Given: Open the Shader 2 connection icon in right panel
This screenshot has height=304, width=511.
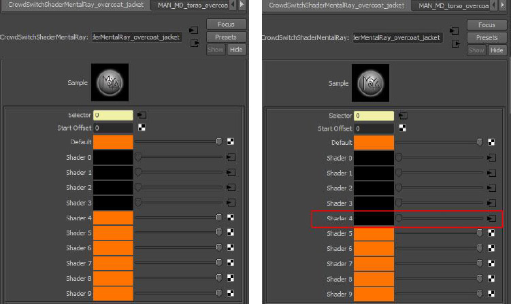Looking at the screenshot, I should 492,188.
